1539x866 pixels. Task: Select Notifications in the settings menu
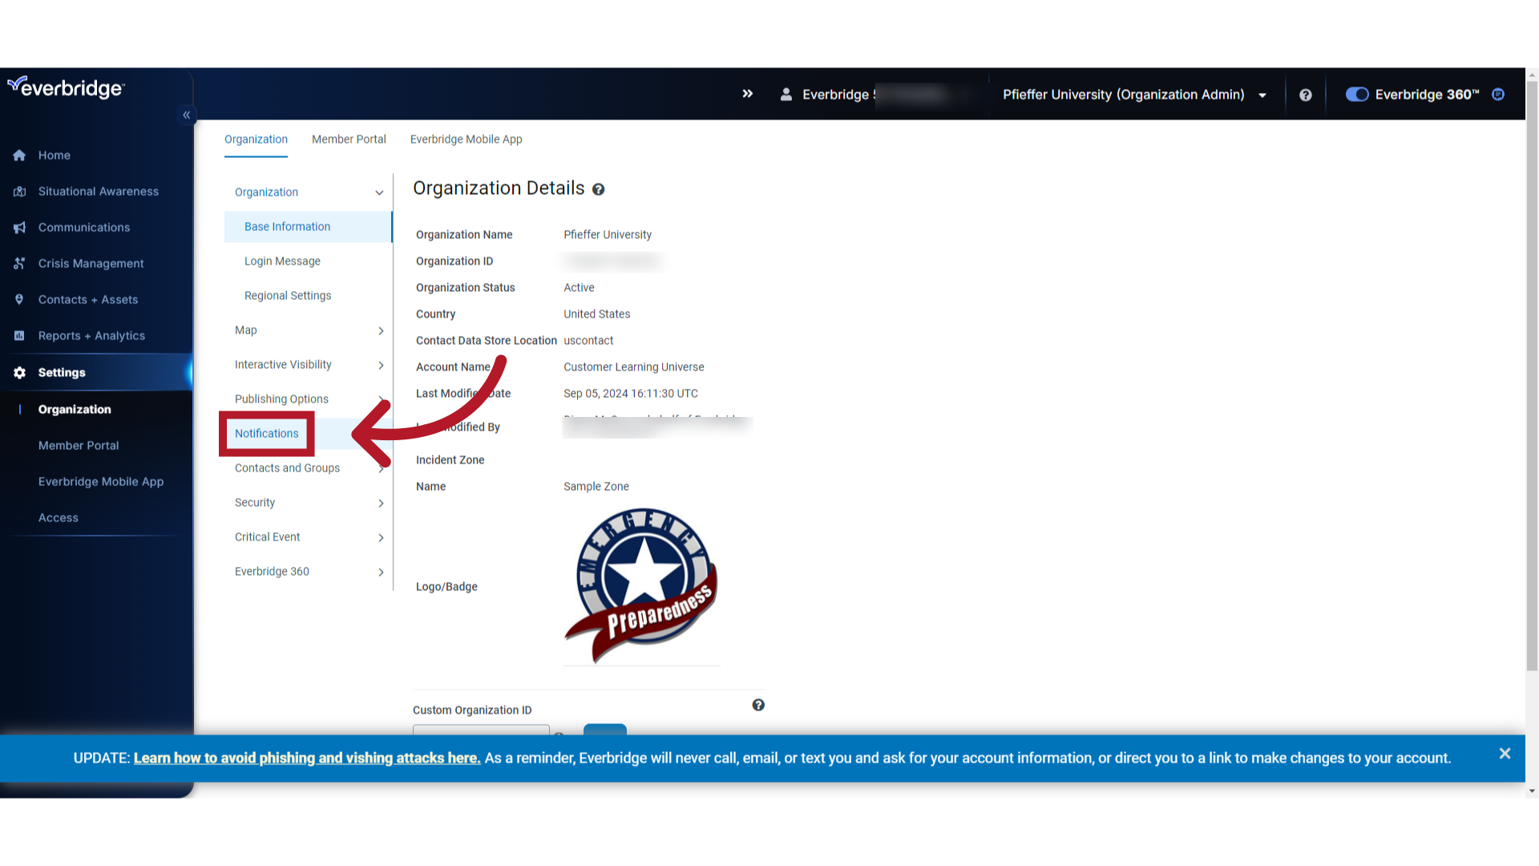[x=267, y=433]
